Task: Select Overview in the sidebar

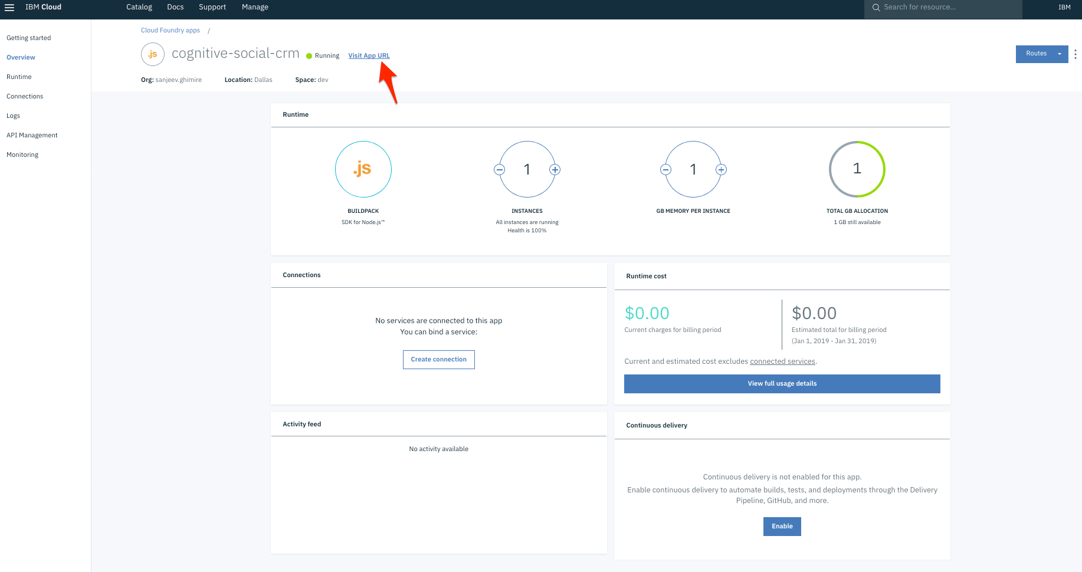Action: point(21,57)
